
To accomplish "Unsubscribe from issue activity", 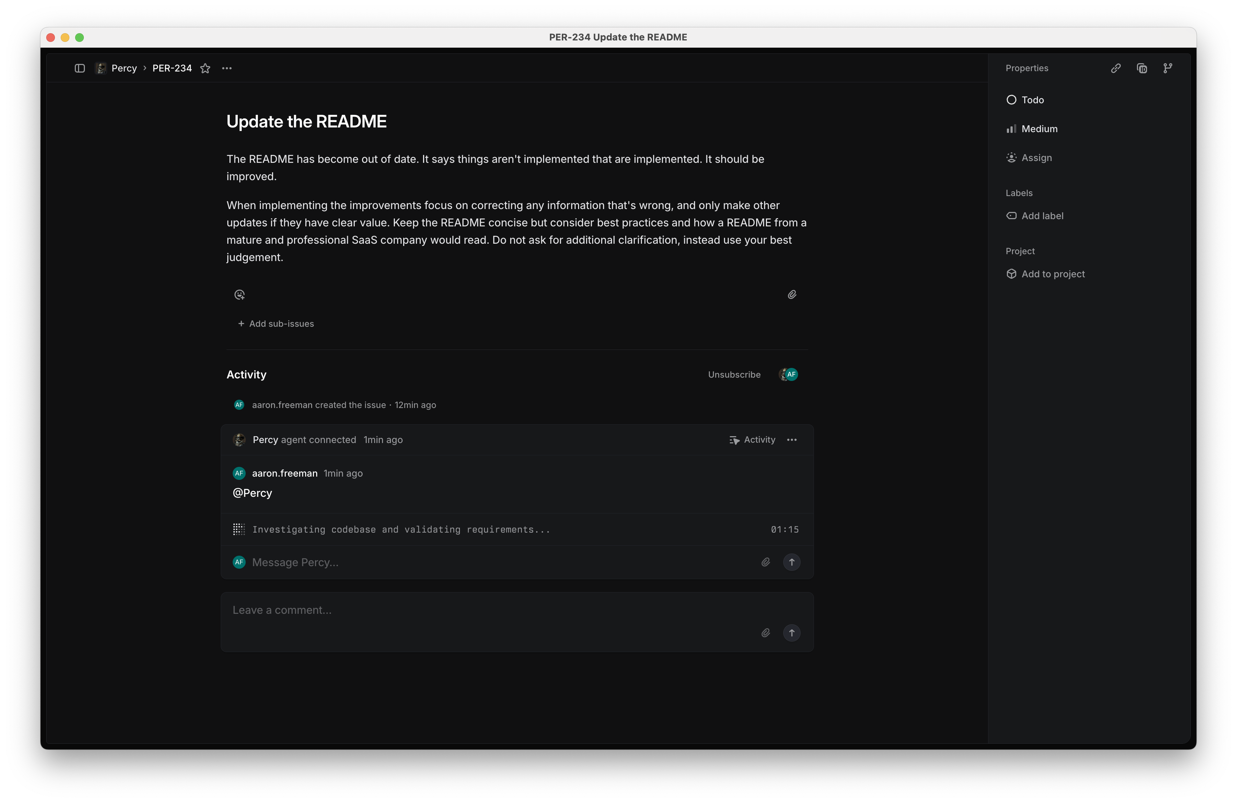I will [734, 374].
